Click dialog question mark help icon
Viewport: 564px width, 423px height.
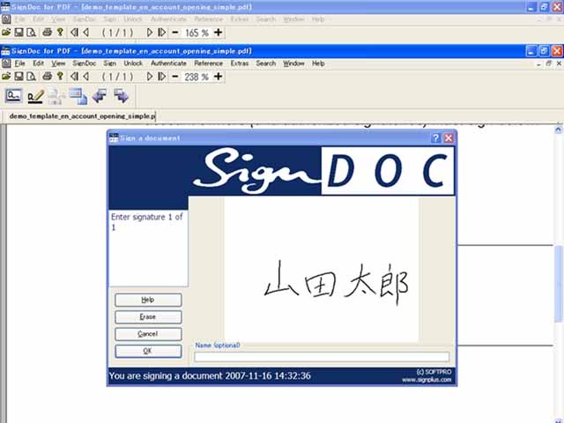[435, 138]
